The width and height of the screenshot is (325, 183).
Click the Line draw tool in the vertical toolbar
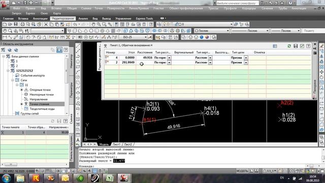coord(78,46)
